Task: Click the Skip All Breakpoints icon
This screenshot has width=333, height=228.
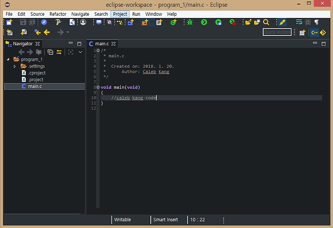Action: coord(109,22)
